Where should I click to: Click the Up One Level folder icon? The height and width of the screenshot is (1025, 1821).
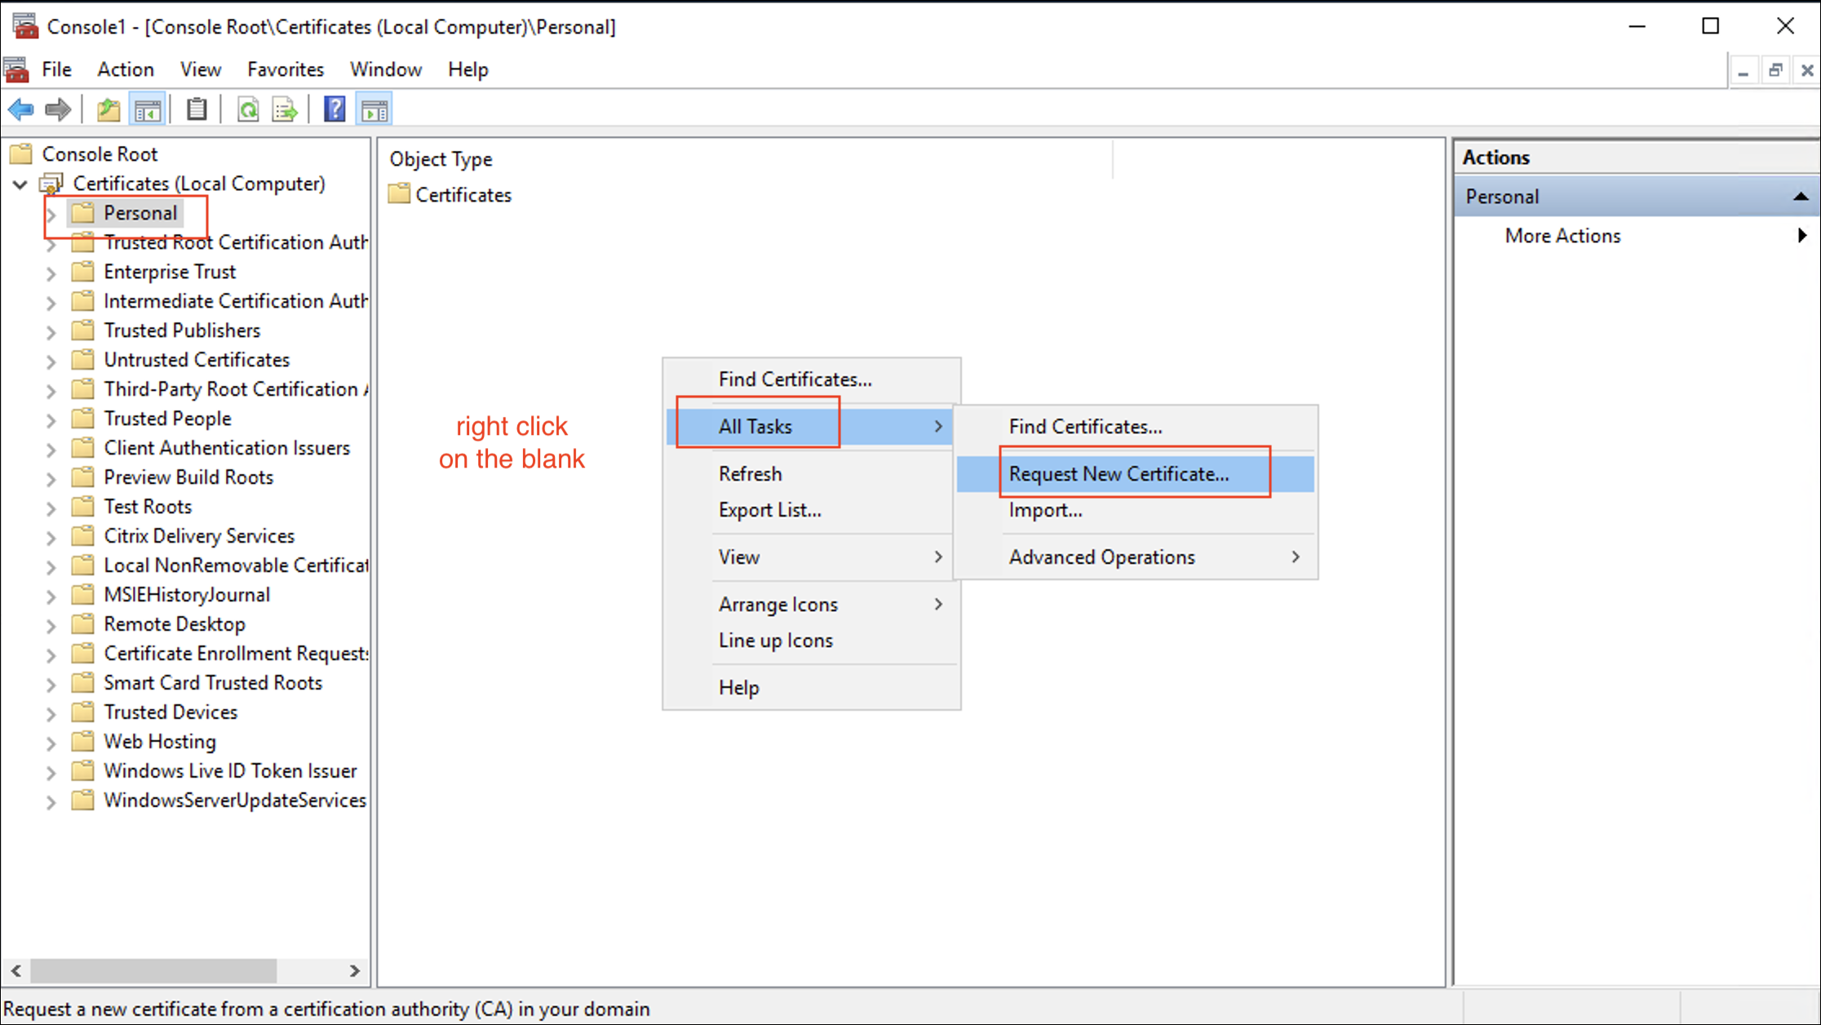click(109, 109)
